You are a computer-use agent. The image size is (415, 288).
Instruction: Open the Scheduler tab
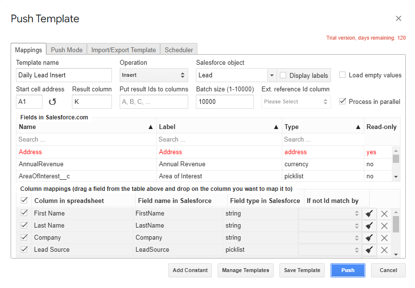(x=179, y=50)
